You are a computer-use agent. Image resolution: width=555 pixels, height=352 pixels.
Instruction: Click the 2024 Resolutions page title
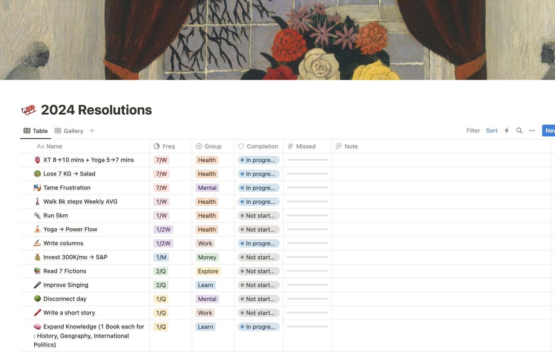[96, 110]
